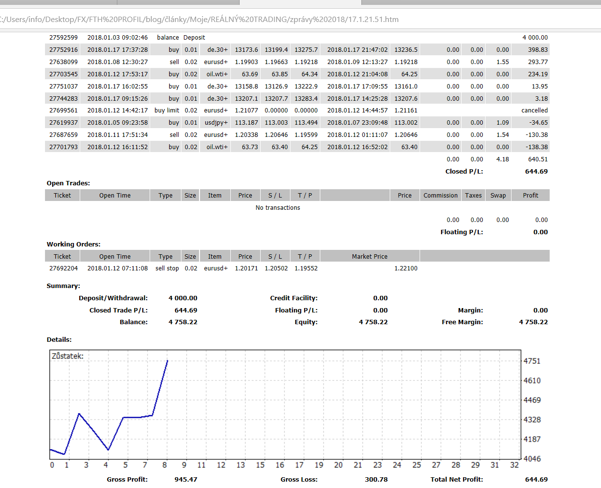Click the Summary heading

coord(64,286)
